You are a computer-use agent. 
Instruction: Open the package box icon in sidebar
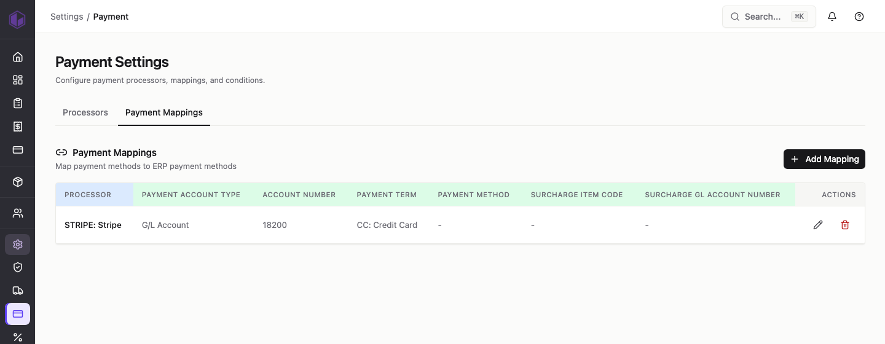(x=18, y=182)
